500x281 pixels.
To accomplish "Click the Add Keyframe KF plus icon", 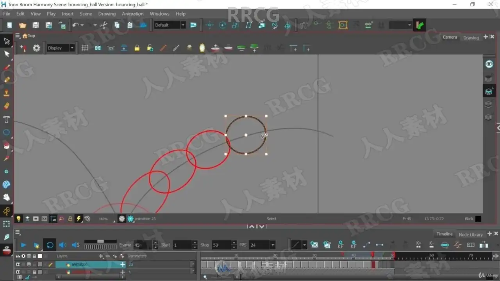I will (341, 245).
